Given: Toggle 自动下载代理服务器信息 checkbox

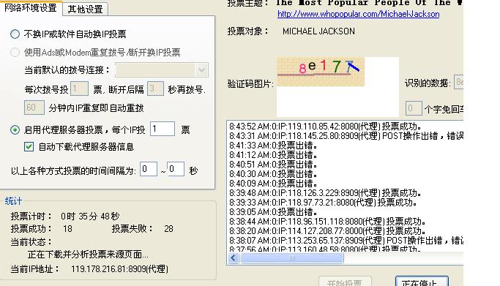Looking at the screenshot, I should tap(29, 147).
